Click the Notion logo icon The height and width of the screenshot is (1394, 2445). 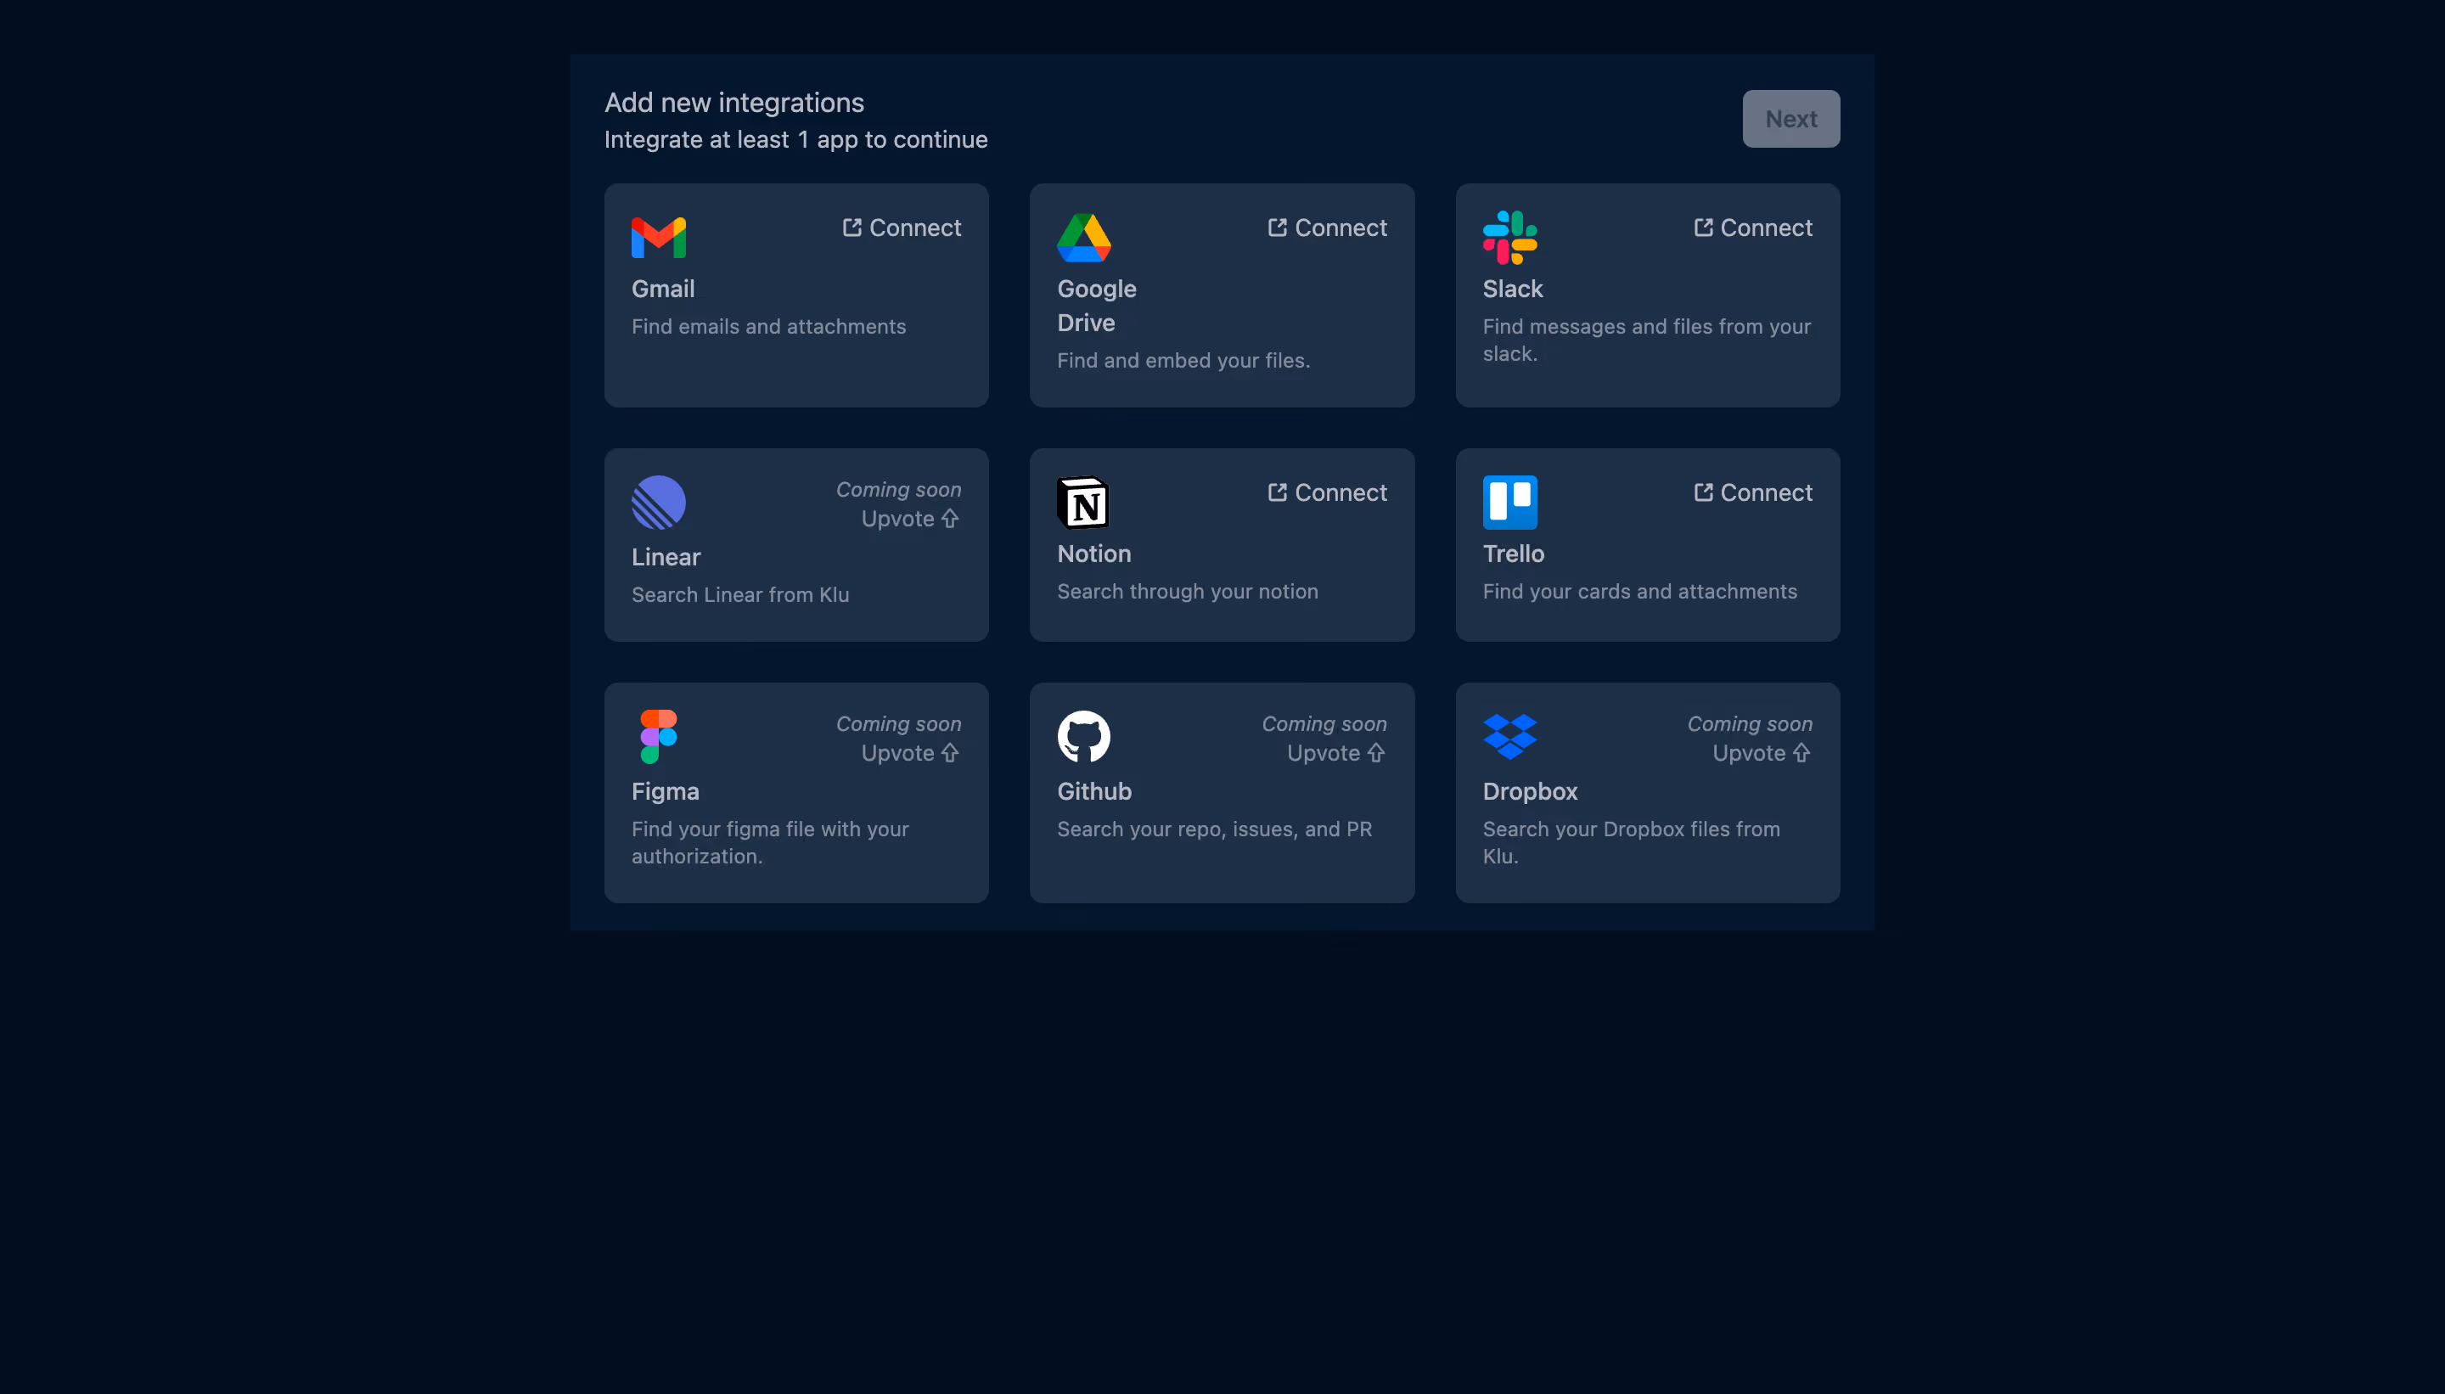[x=1083, y=503]
